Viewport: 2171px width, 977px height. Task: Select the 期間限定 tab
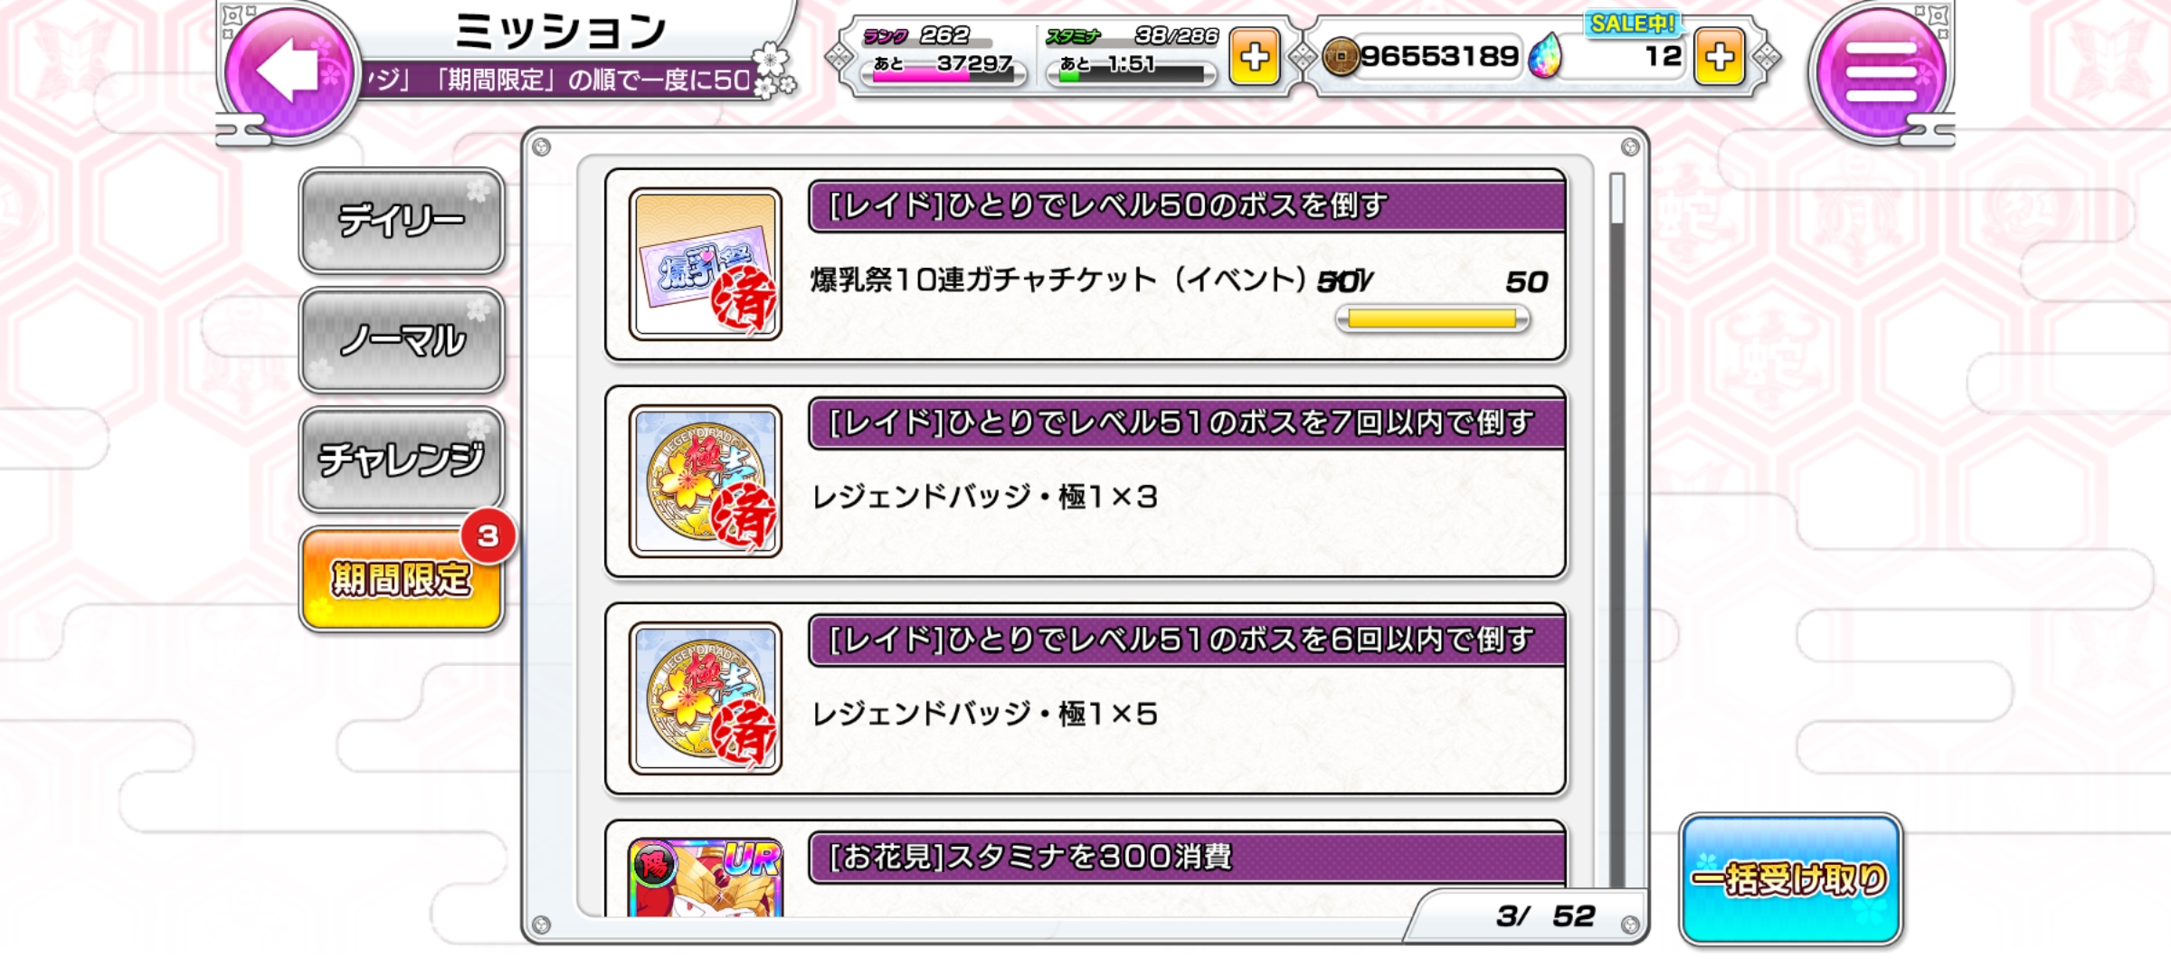[x=402, y=579]
